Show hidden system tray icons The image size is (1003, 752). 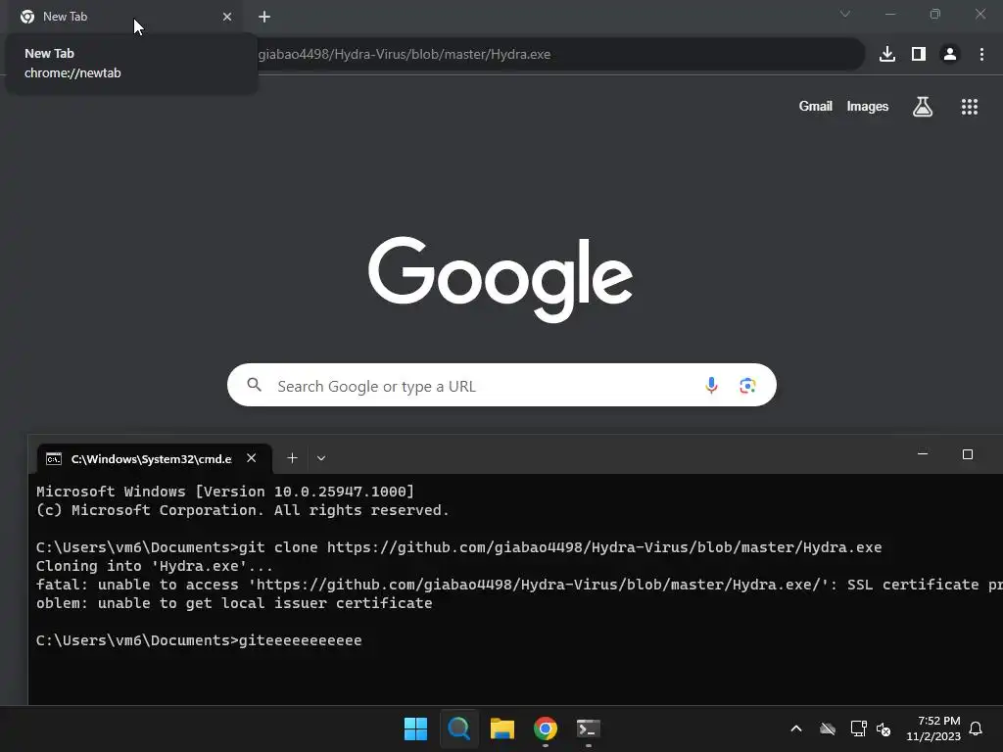[x=795, y=728]
